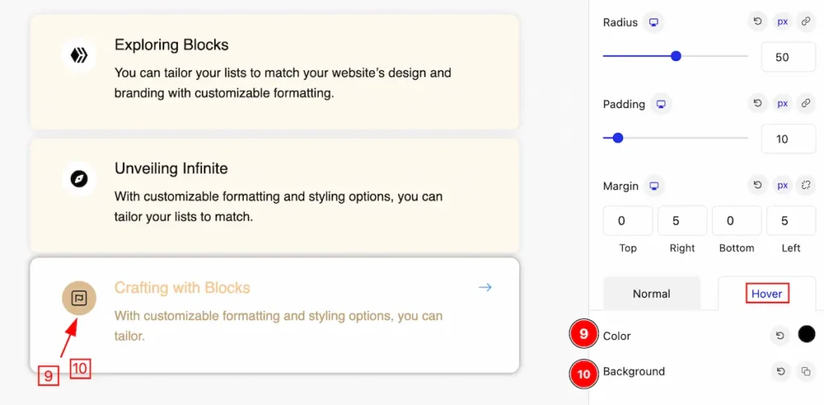
Task: Open the Radius px unit selector
Action: [782, 22]
